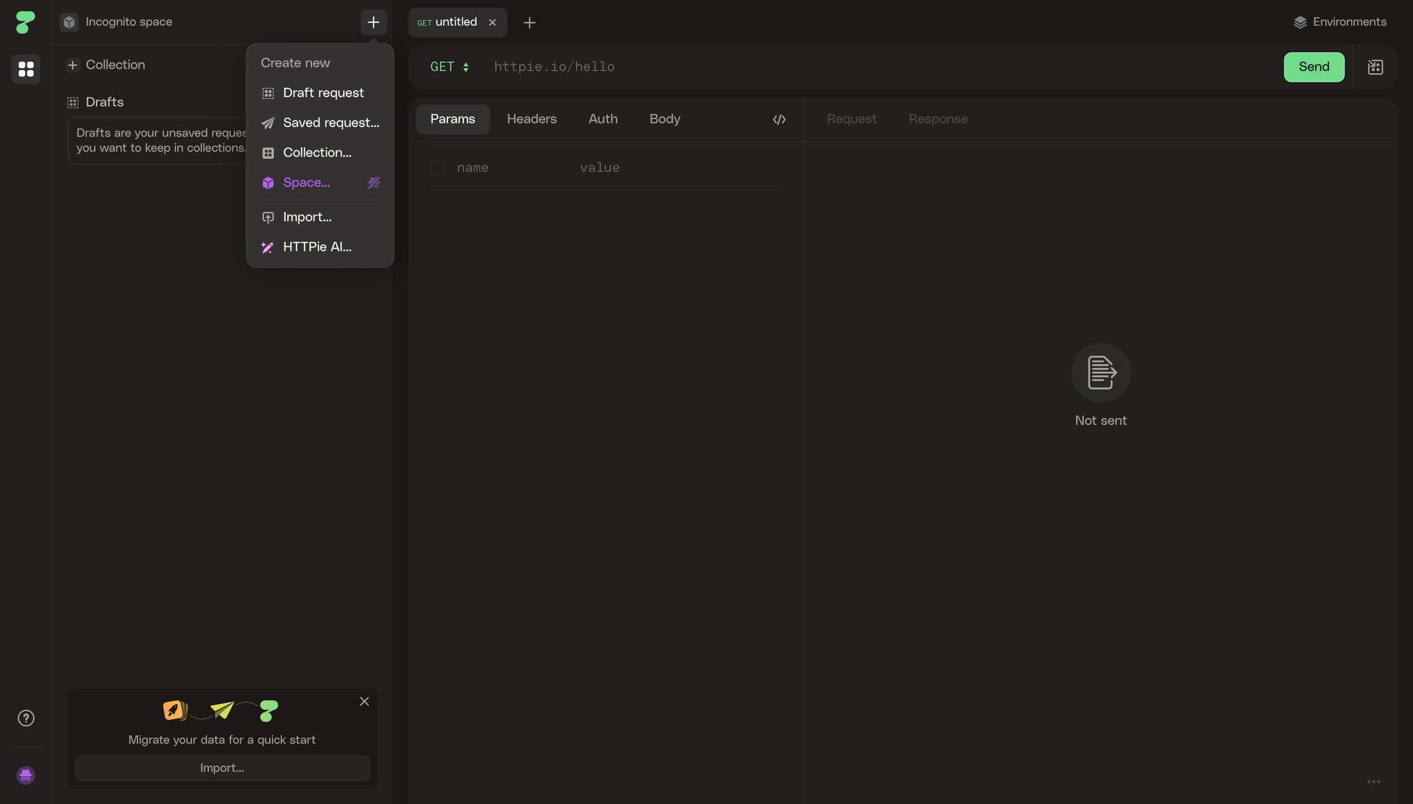Switch to the Params tab
Image resolution: width=1413 pixels, height=804 pixels.
coord(452,119)
